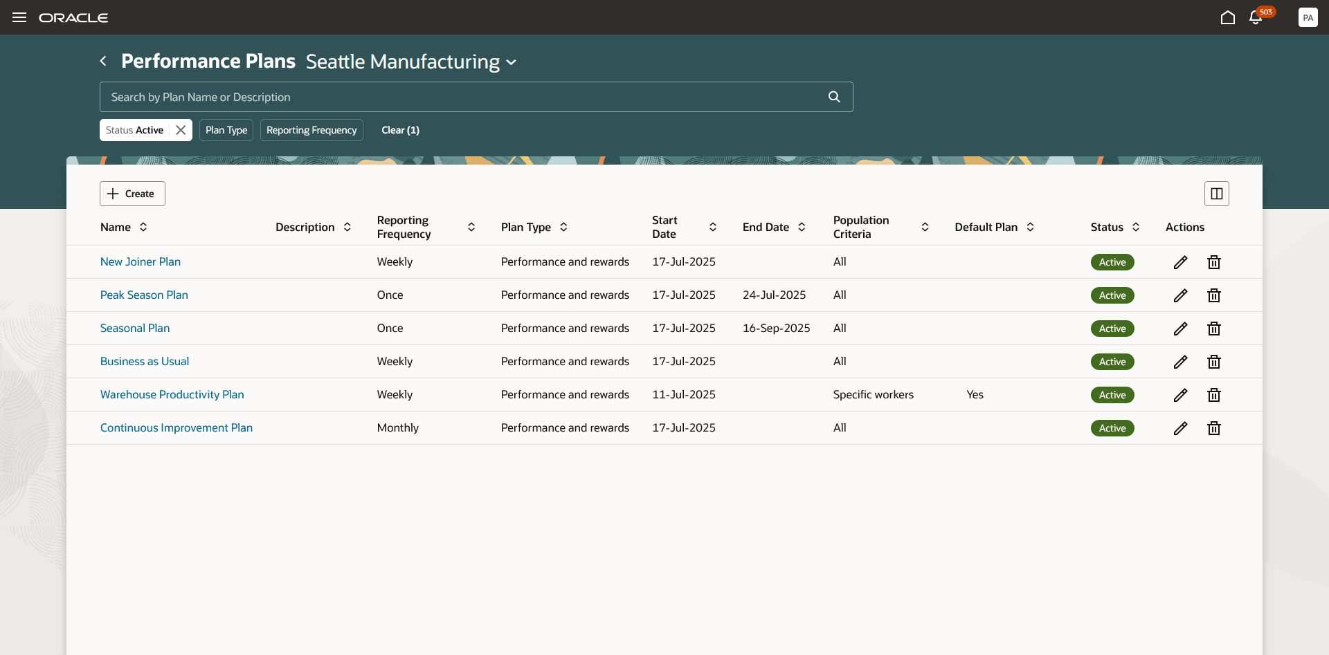This screenshot has width=1329, height=655.
Task: Go back using the left chevron
Action: pyautogui.click(x=103, y=61)
